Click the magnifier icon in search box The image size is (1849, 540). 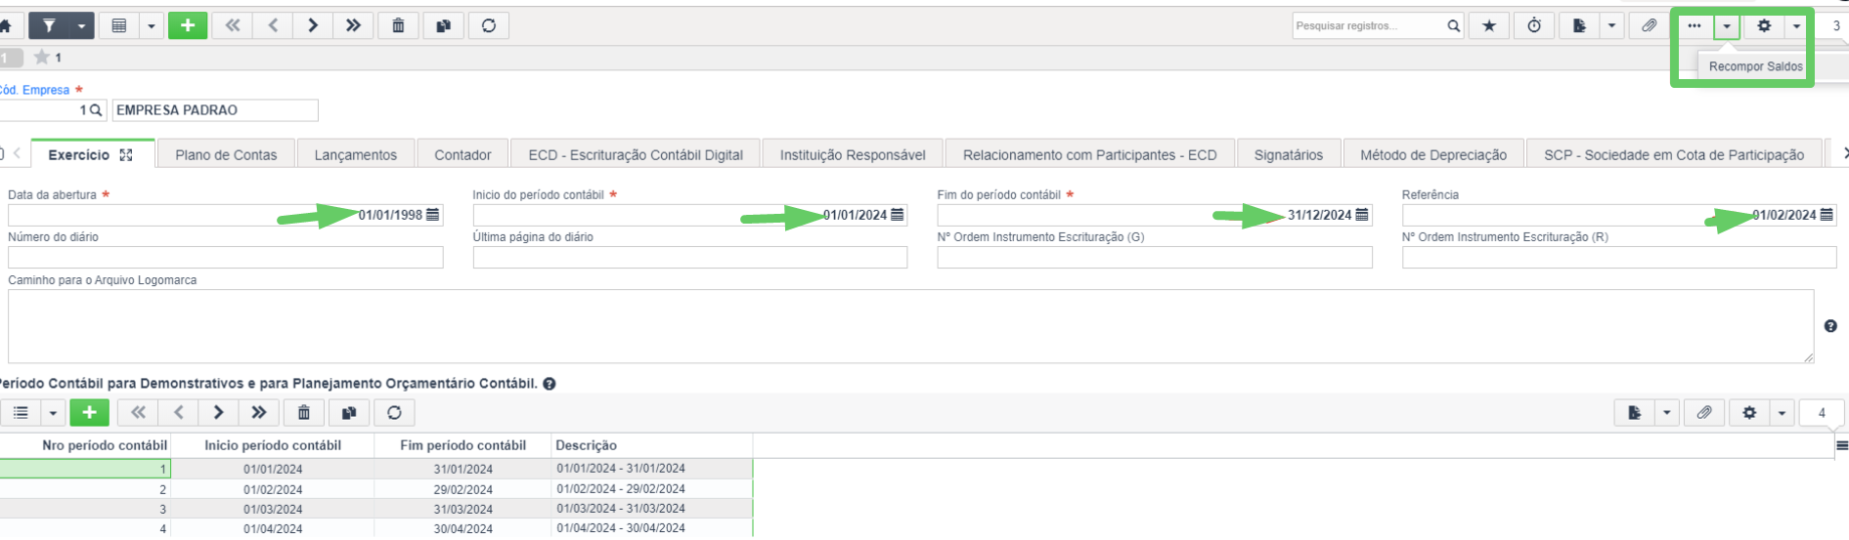pyautogui.click(x=1453, y=26)
